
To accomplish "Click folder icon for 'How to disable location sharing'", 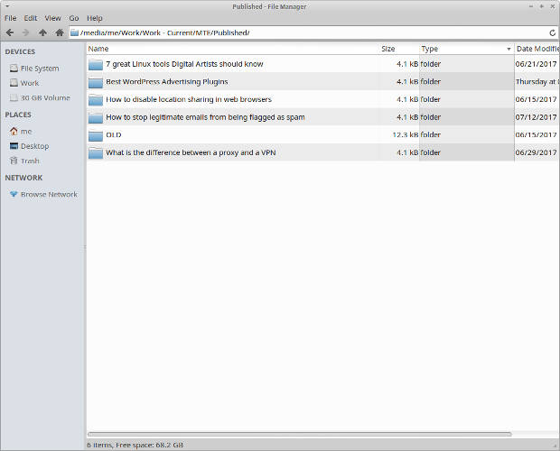I will (96, 99).
